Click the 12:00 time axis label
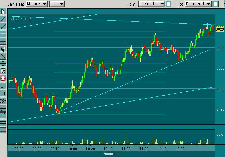The image size is (225, 157). [x=180, y=149]
